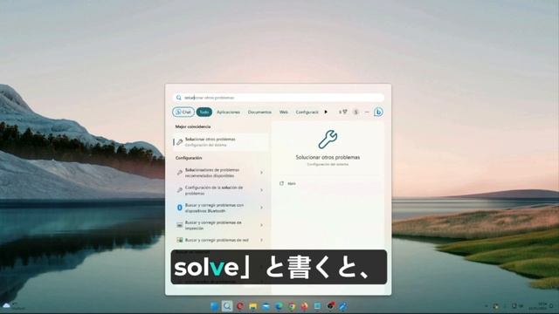The image size is (559, 314).
Task: Switch to the Documentos filter tab
Action: click(259, 113)
